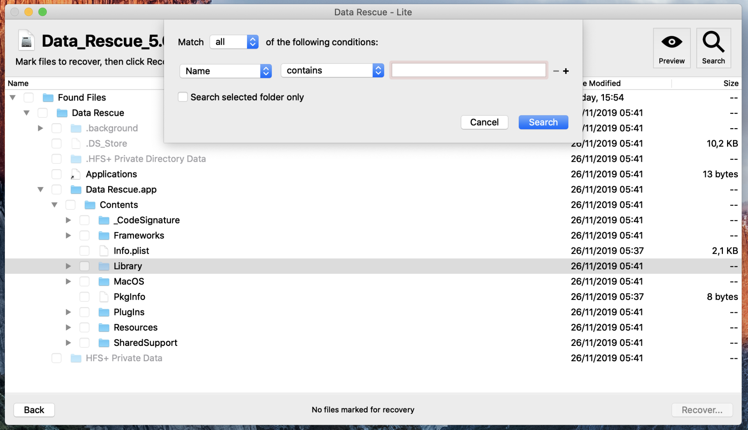Enable Search selected folder only
Viewport: 748px width, 430px height.
(183, 97)
